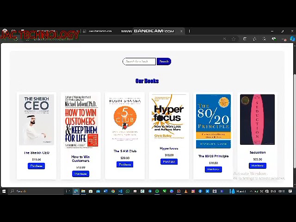
Task: Open Edge settings and more menu
Action: pos(284,39)
